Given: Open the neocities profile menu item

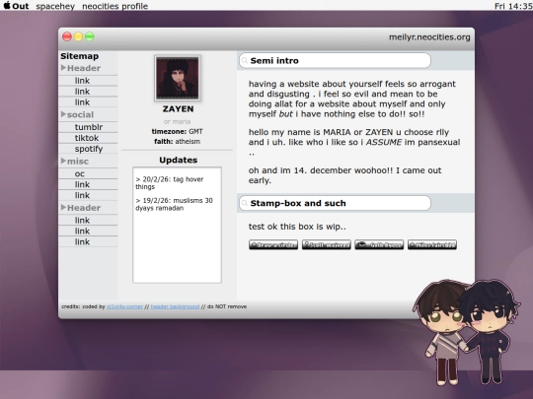Looking at the screenshot, I should (x=114, y=6).
